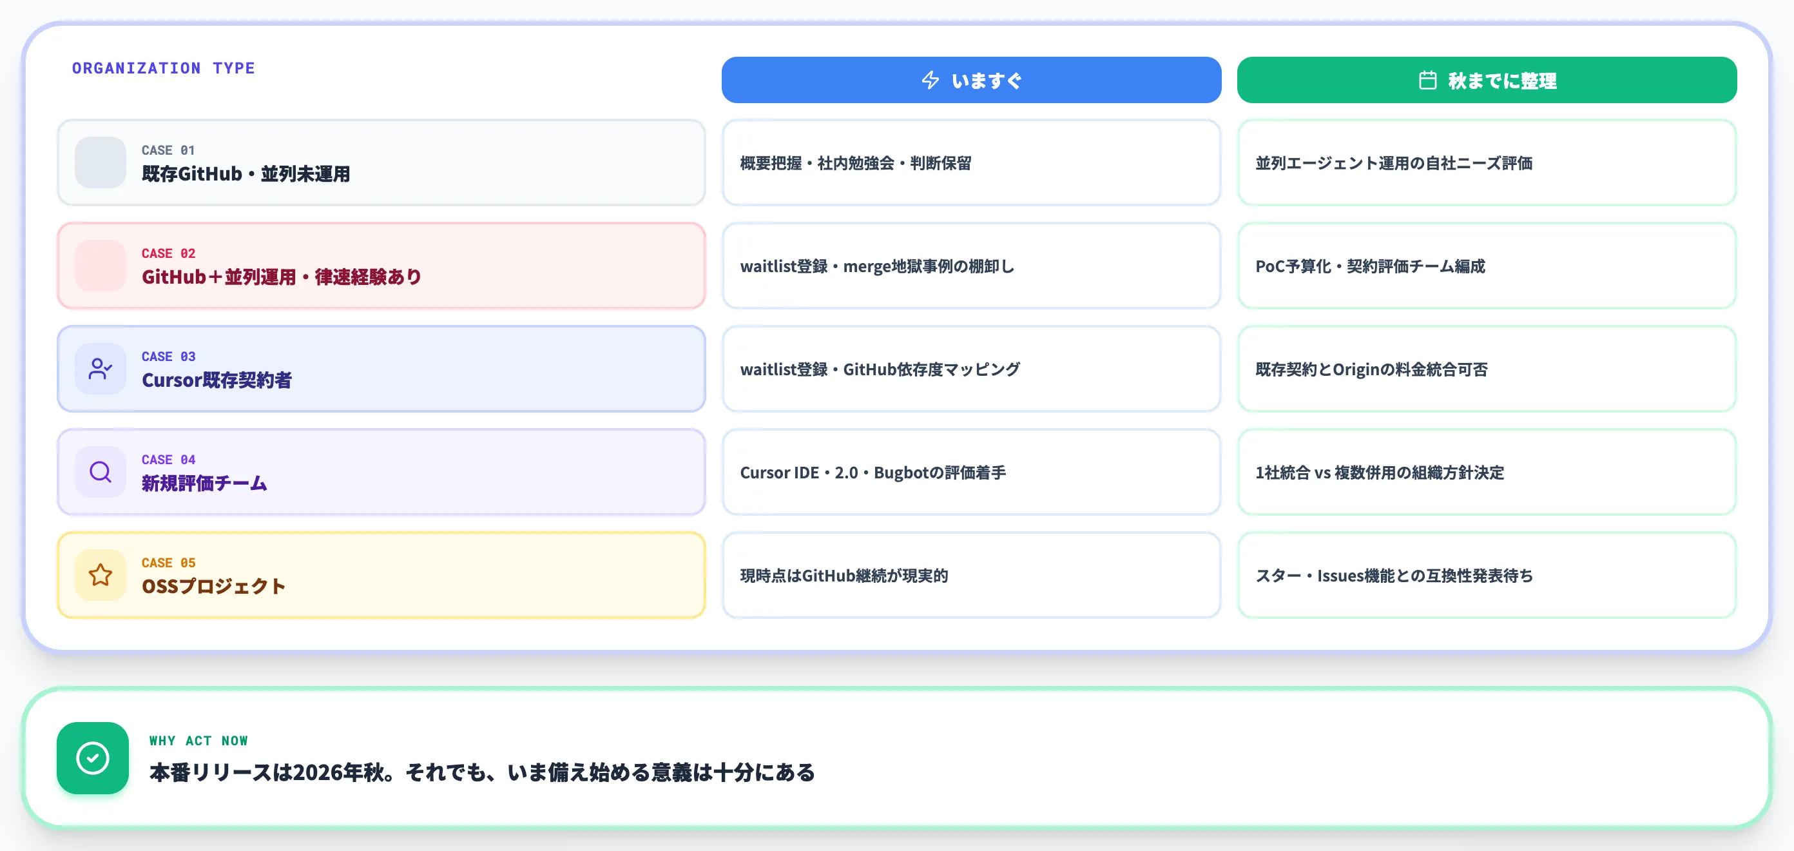Click the blank pink icon tile in CASE 02
The height and width of the screenshot is (851, 1794).
[101, 266]
